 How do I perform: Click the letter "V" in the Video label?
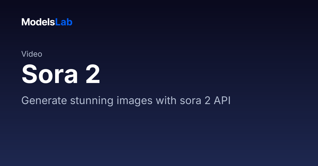point(24,54)
